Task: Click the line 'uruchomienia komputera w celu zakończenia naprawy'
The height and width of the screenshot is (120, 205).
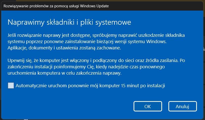Action: click(x=64, y=73)
